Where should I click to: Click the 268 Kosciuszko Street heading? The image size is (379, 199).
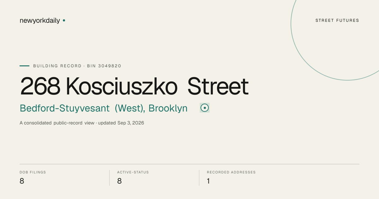134,86
